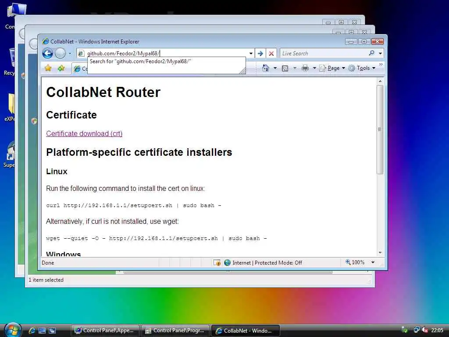Image resolution: width=449 pixels, height=337 pixels.
Task: Open the Print options dropdown arrow
Action: [314, 68]
